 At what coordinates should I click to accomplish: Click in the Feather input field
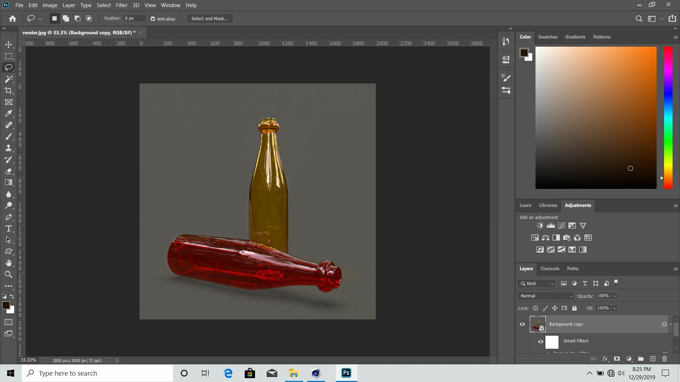point(134,18)
